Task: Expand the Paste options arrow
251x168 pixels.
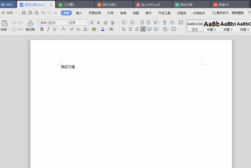Action: coord(8,29)
